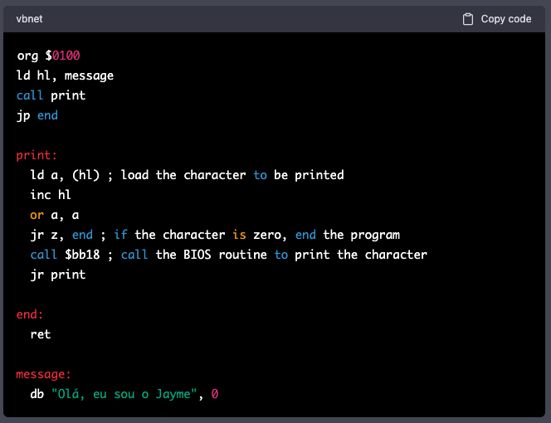Click the 'db' directive on last line
Viewport: 551px width, 423px height.
pos(37,394)
